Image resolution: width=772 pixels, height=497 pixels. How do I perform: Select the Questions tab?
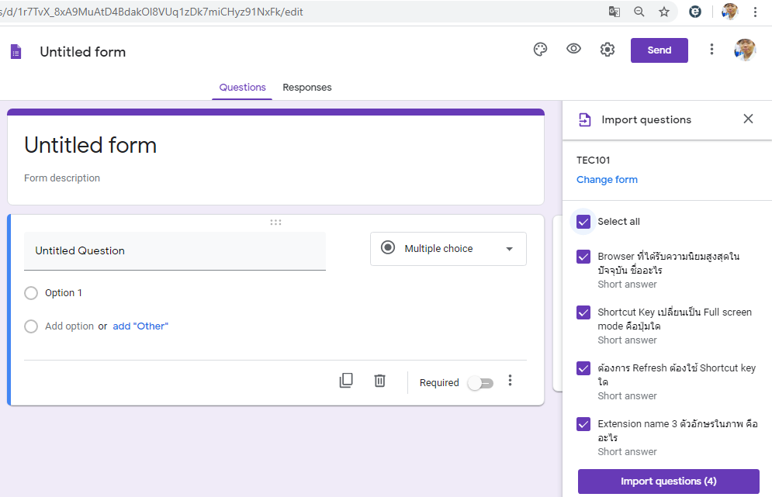(x=242, y=88)
